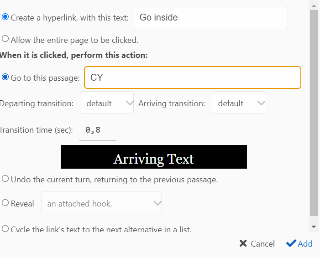Click the passage name field containing CY
Viewport: 320px width, 258px height.
click(192, 77)
